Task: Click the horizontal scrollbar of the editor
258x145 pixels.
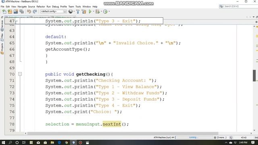Action: tap(123, 133)
